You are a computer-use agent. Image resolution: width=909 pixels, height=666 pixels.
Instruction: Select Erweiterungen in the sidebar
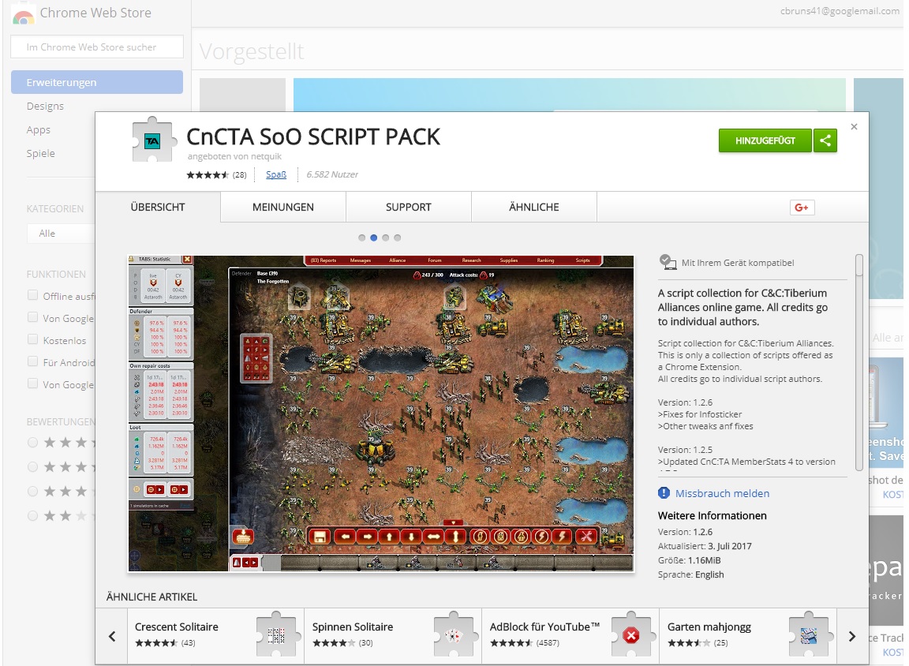click(97, 82)
